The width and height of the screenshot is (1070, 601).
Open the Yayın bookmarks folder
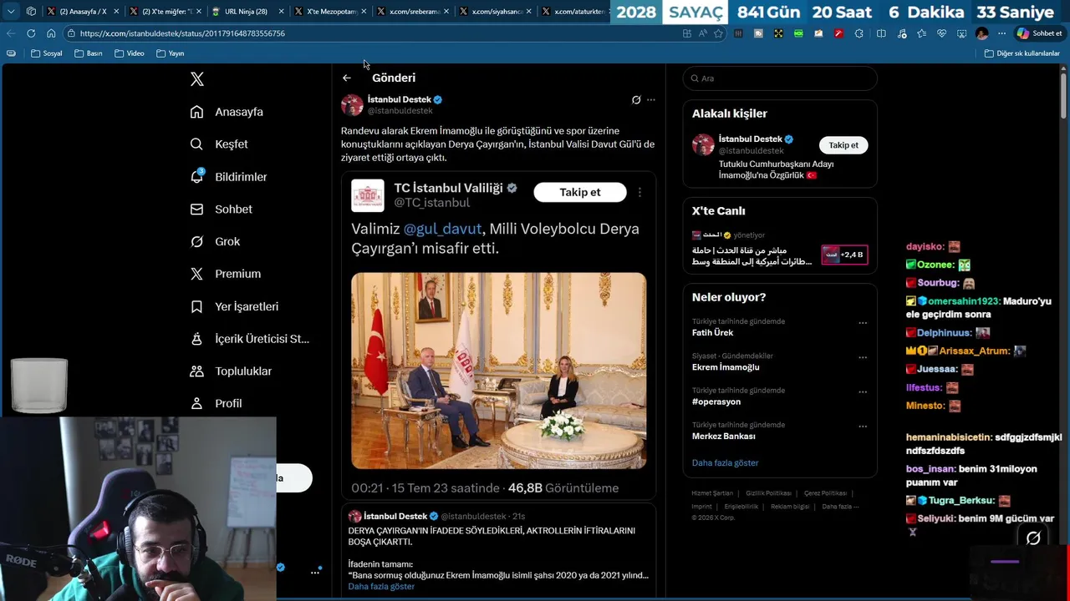click(170, 53)
